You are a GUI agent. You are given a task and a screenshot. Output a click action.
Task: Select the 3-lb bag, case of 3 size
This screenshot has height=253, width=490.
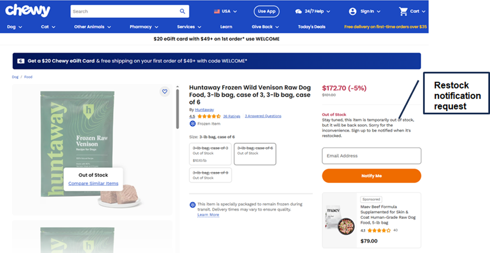211,154
